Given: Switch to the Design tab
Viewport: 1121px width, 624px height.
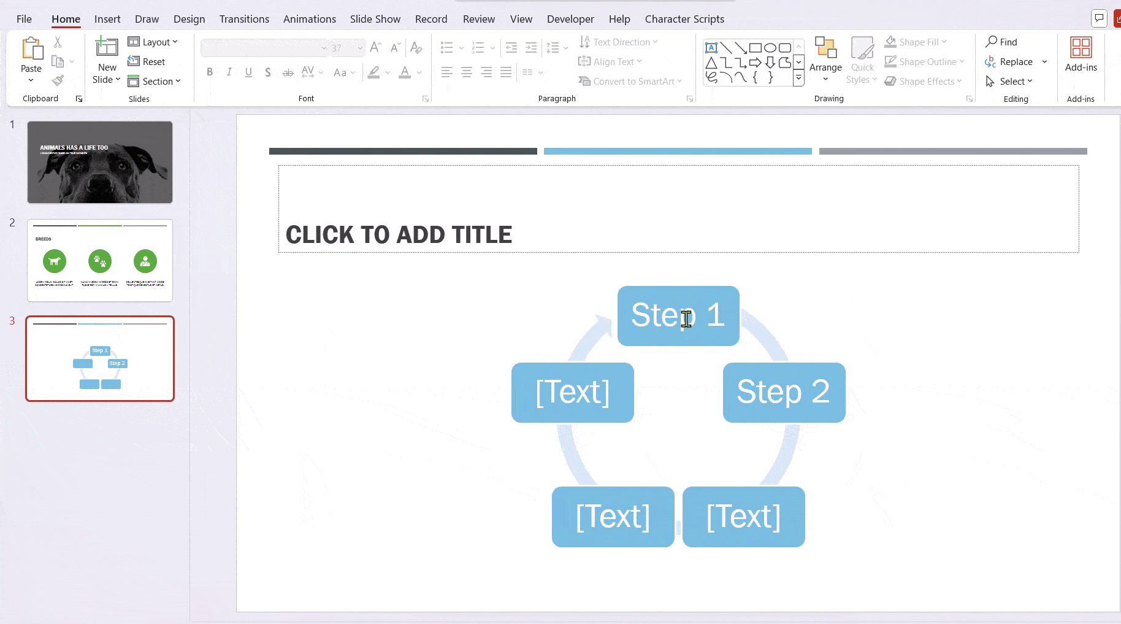Looking at the screenshot, I should 189,19.
